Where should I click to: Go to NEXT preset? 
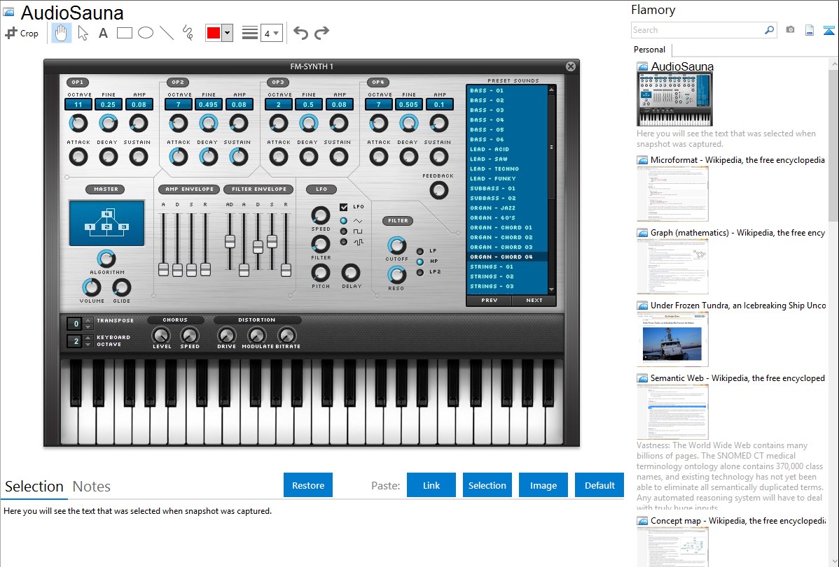tap(534, 301)
